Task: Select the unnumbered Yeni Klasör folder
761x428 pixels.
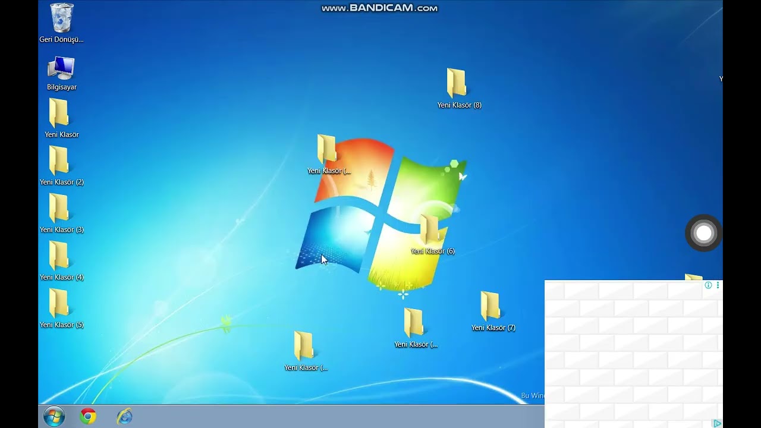Action: click(61, 118)
